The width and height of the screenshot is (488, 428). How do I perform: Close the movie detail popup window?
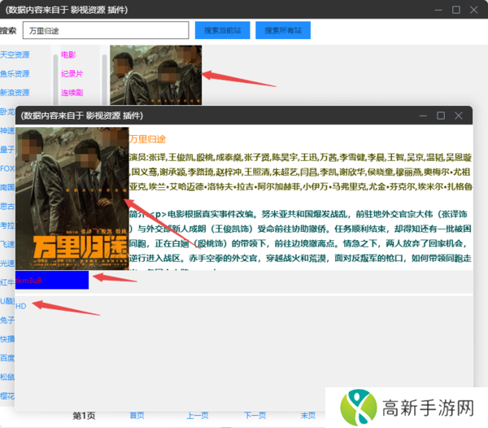tap(459, 116)
